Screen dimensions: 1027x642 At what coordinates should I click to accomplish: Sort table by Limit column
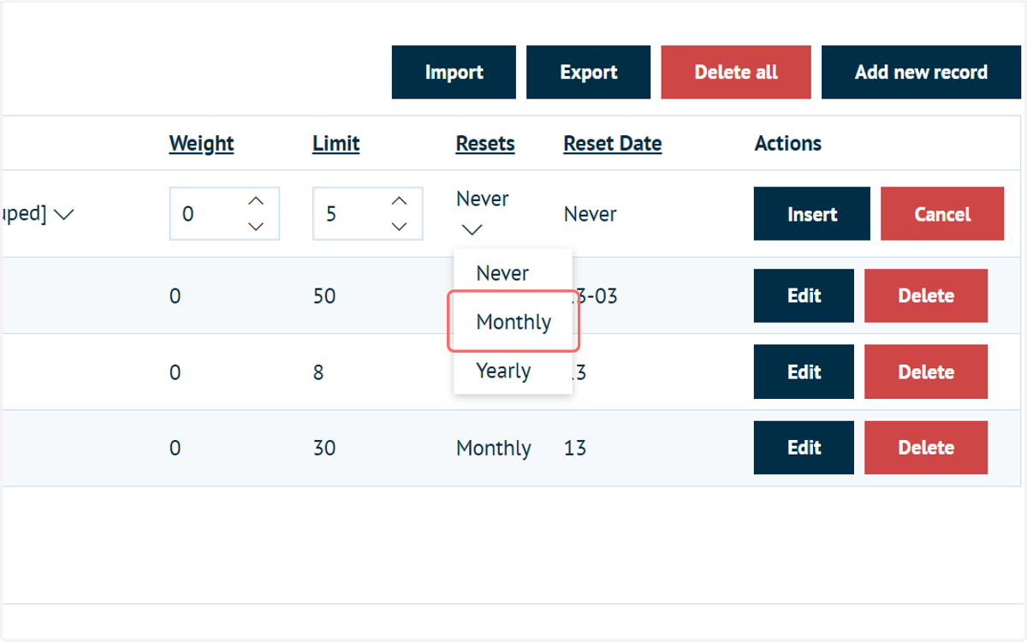(335, 143)
